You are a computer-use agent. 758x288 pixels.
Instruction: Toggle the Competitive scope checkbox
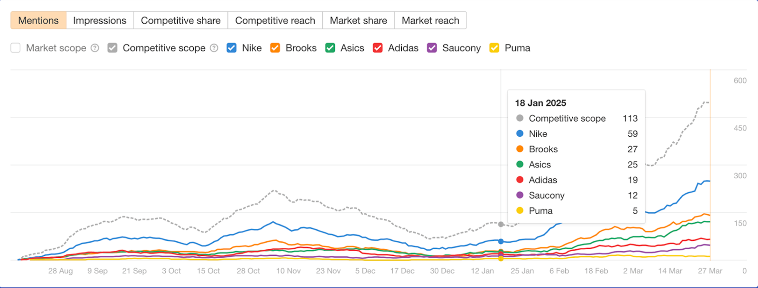[x=112, y=48]
